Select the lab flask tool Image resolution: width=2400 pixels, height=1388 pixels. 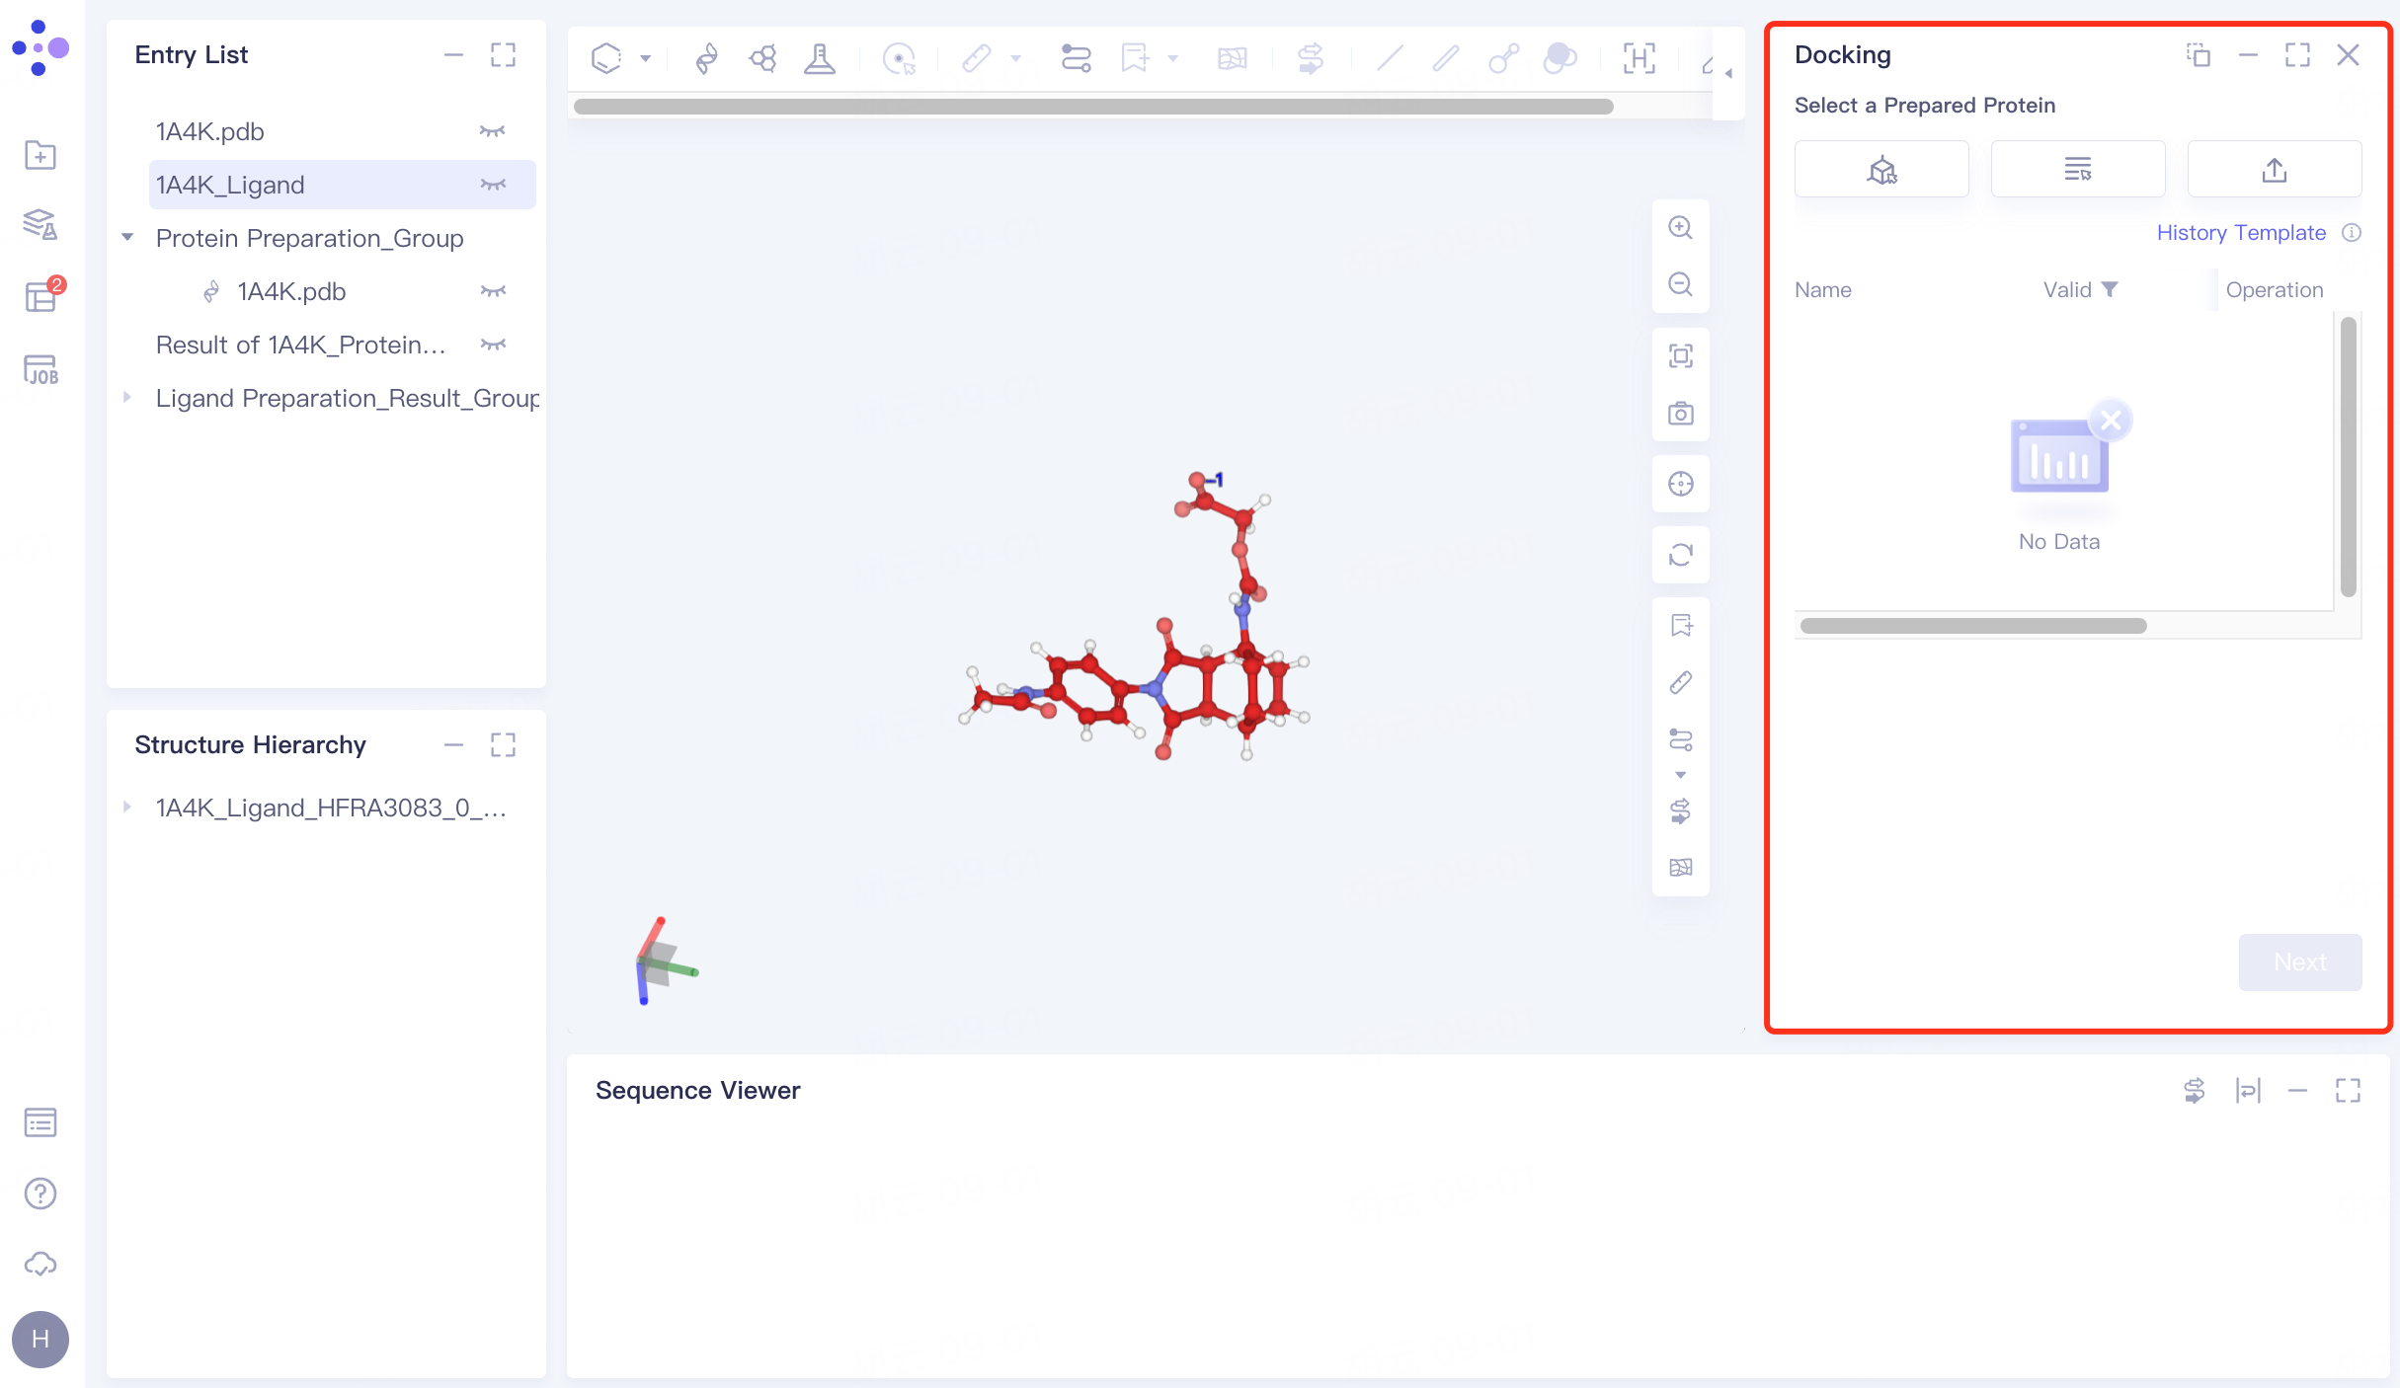(x=821, y=58)
